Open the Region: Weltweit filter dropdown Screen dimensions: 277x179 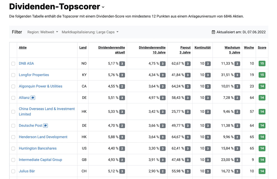[43, 32]
